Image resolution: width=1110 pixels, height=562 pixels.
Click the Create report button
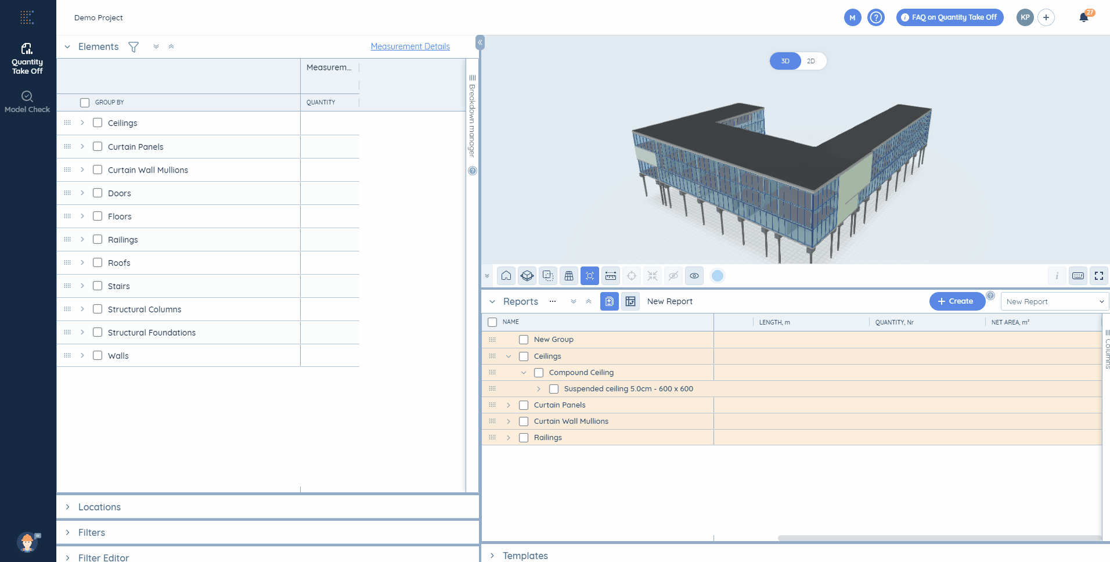click(957, 301)
